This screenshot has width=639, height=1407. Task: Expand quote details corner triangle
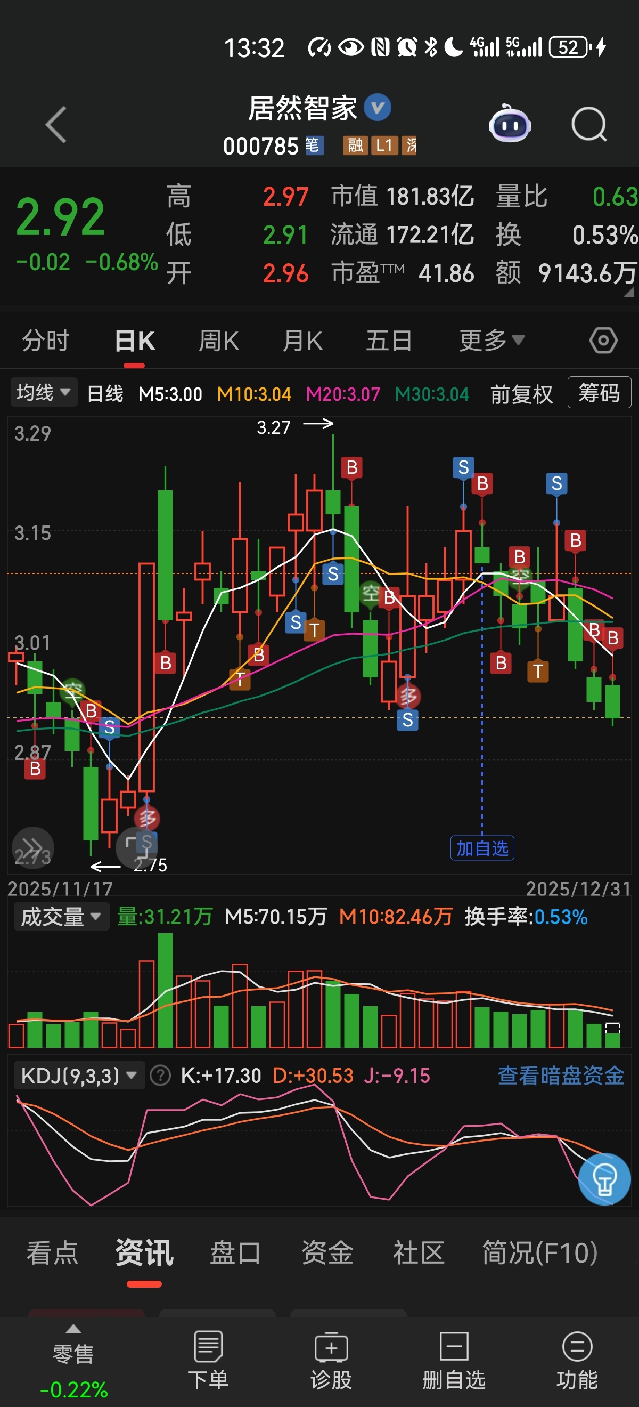point(629,292)
